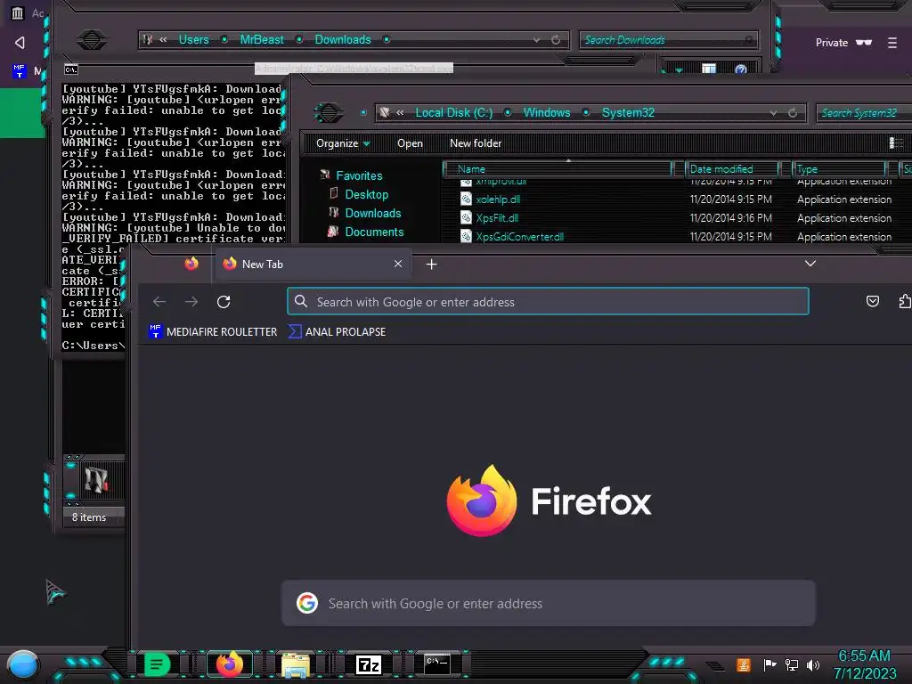Open the second bookmark on bookmarks bar

338,331
